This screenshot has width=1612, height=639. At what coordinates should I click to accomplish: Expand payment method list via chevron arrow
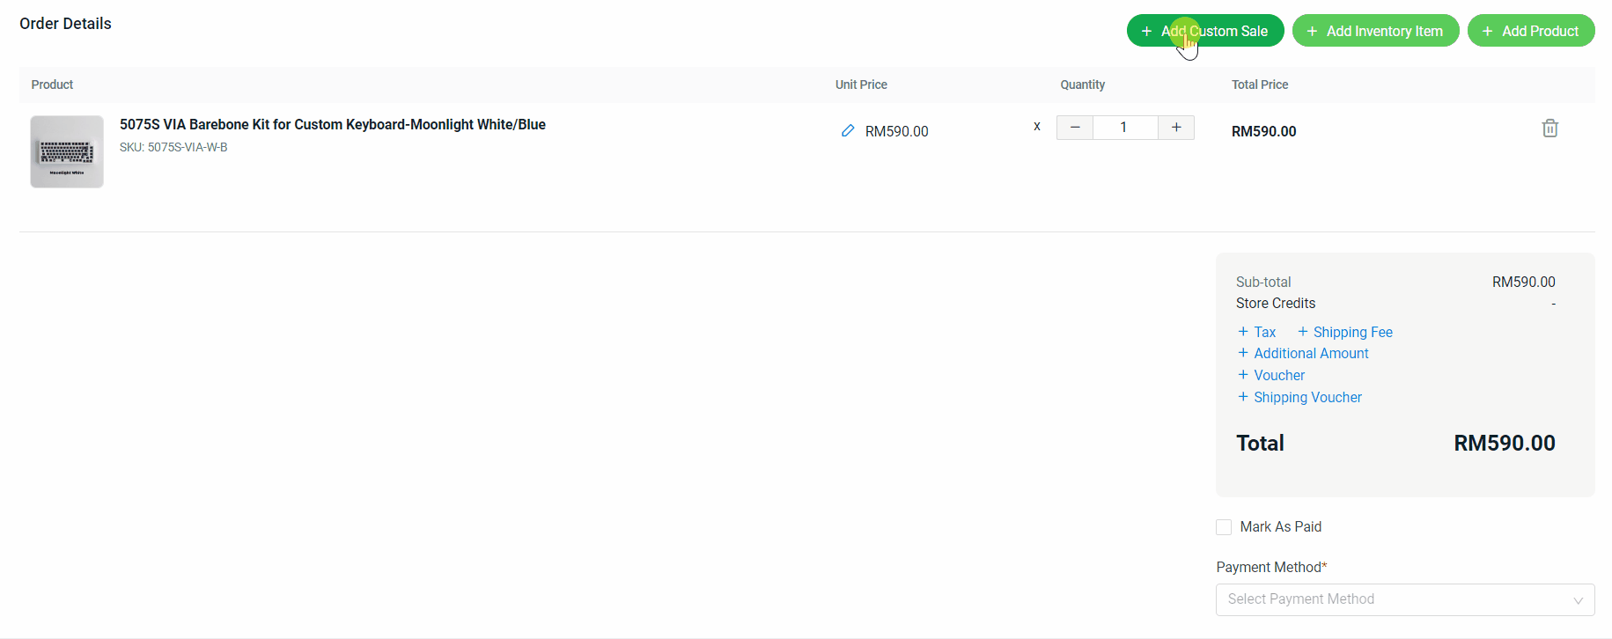click(x=1578, y=600)
